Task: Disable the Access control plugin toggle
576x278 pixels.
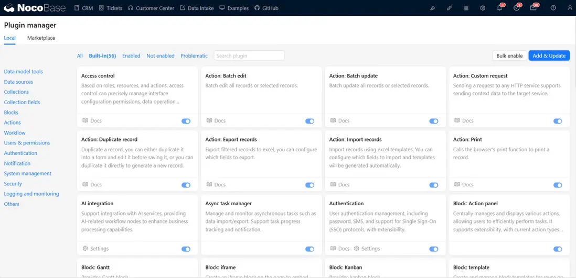Action: point(186,121)
